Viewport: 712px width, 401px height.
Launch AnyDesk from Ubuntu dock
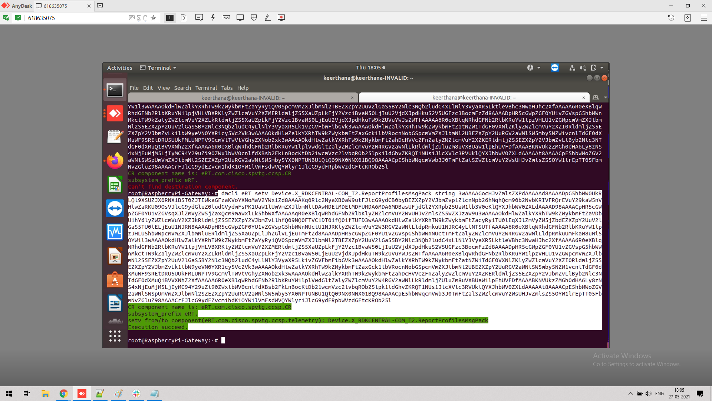tap(115, 113)
